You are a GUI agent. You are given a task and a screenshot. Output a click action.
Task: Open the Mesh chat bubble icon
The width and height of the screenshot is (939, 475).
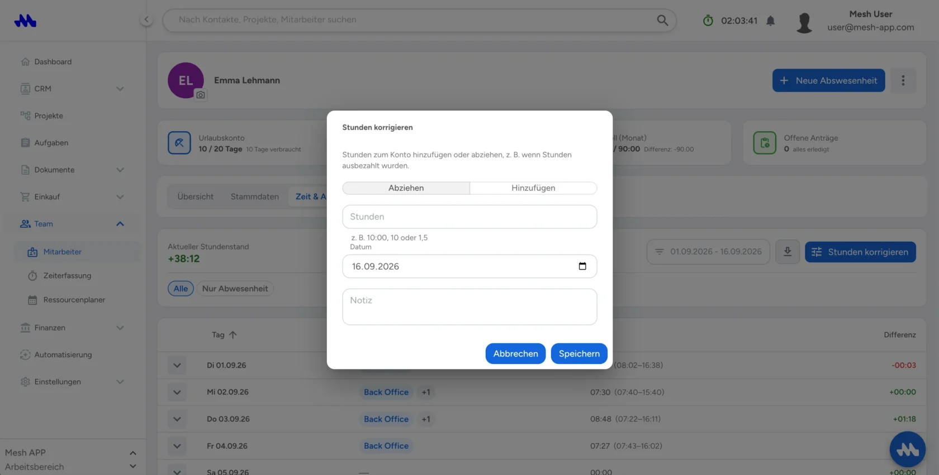pyautogui.click(x=908, y=449)
